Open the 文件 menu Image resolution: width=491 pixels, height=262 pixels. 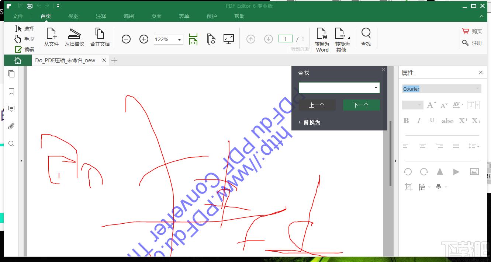[18, 16]
